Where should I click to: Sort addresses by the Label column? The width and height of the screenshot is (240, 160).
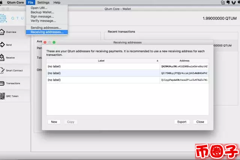click(x=101, y=61)
